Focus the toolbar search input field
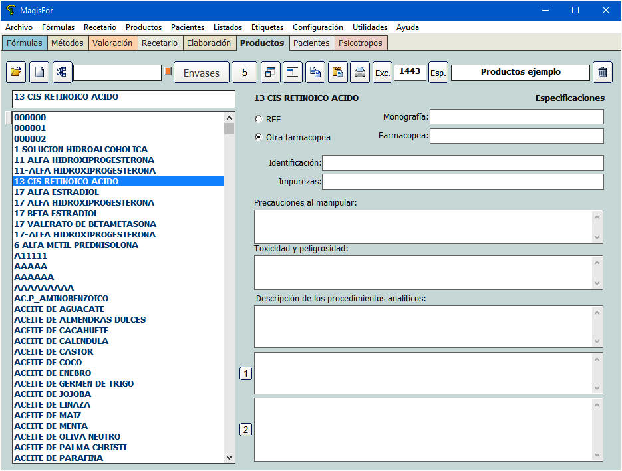This screenshot has height=471, width=622. (118, 73)
